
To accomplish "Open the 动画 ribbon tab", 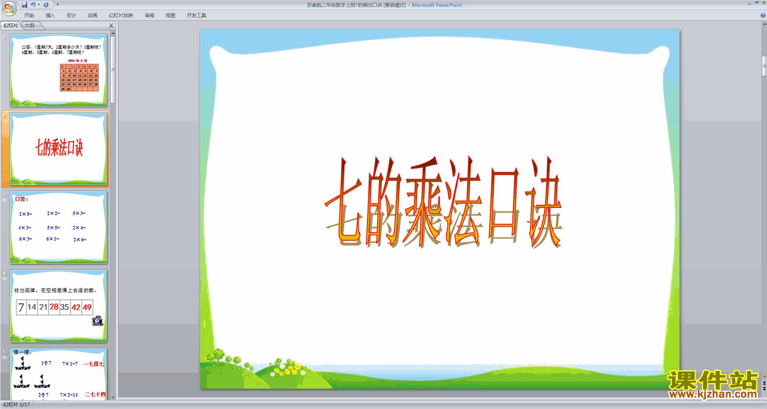I will point(93,16).
